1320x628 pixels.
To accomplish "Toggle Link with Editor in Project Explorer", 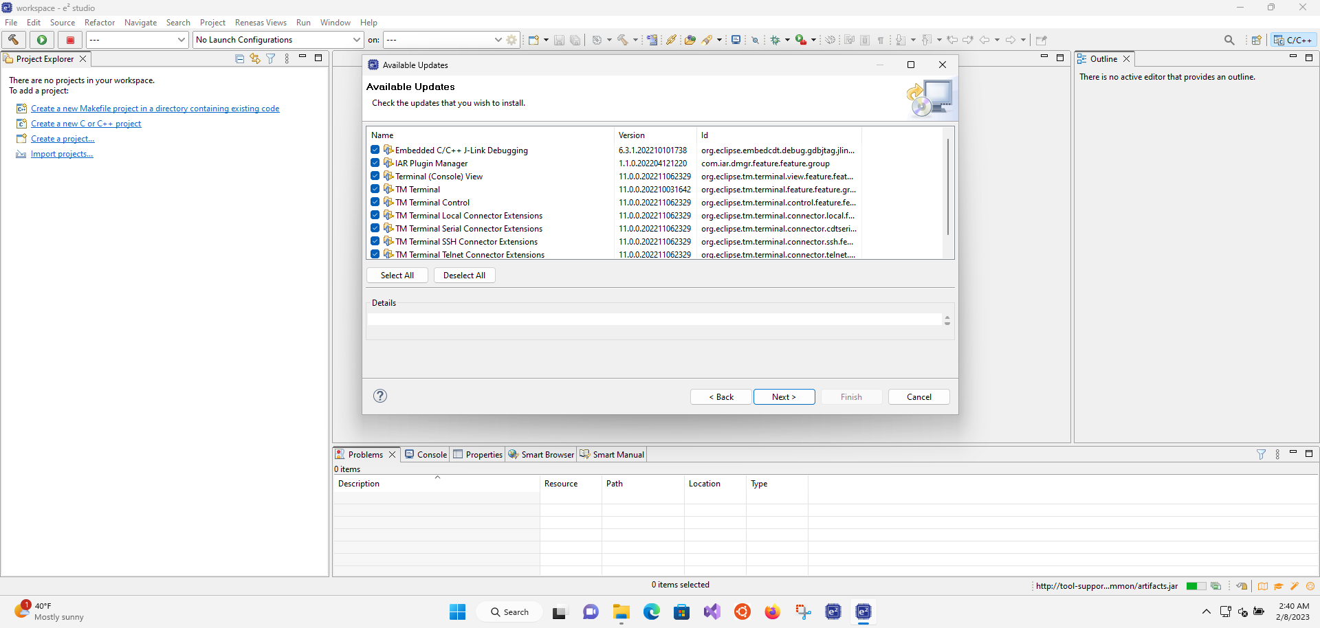I will click(x=255, y=59).
